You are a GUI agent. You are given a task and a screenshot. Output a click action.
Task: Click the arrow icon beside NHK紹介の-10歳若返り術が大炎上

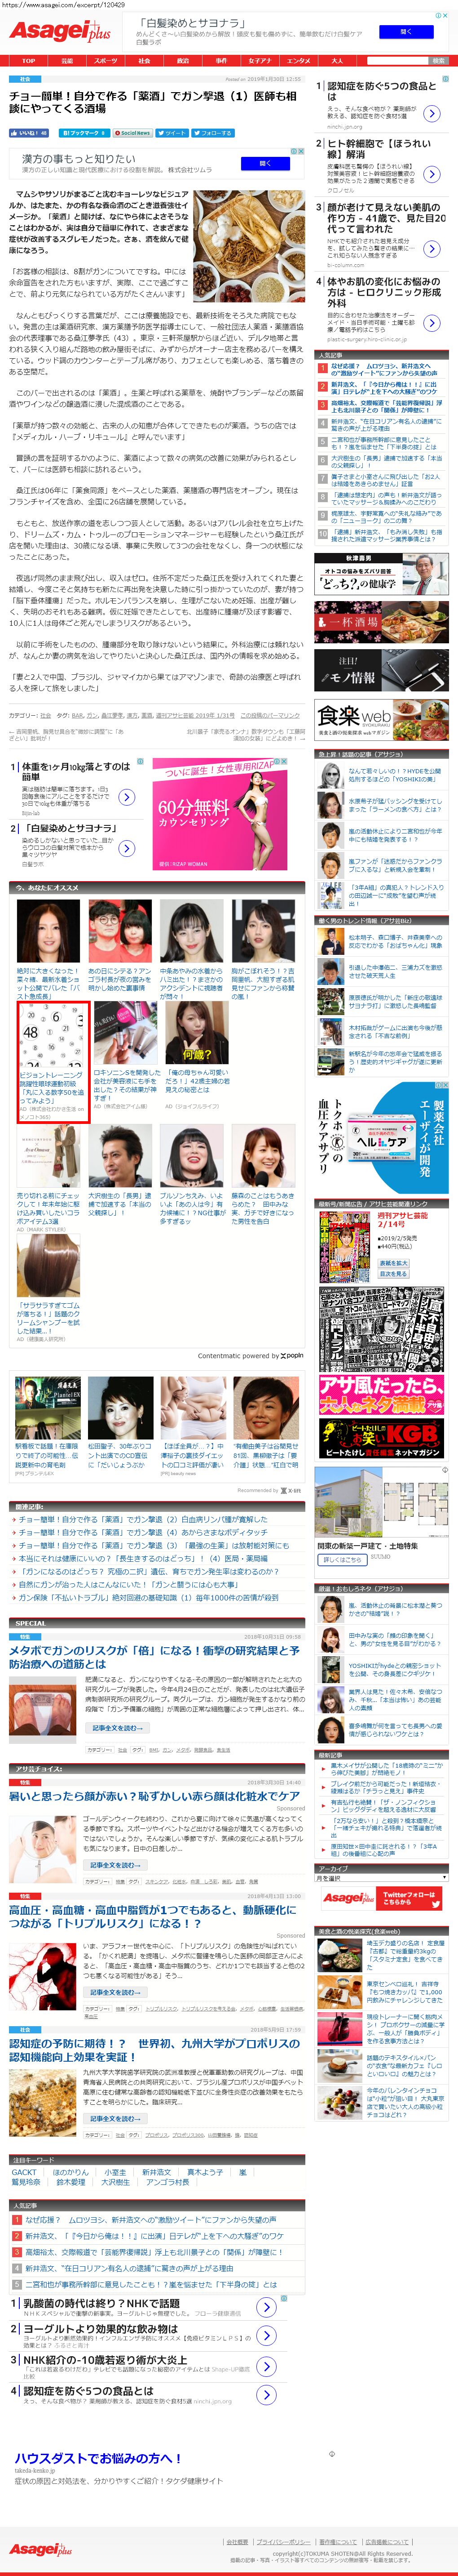coord(265,2366)
